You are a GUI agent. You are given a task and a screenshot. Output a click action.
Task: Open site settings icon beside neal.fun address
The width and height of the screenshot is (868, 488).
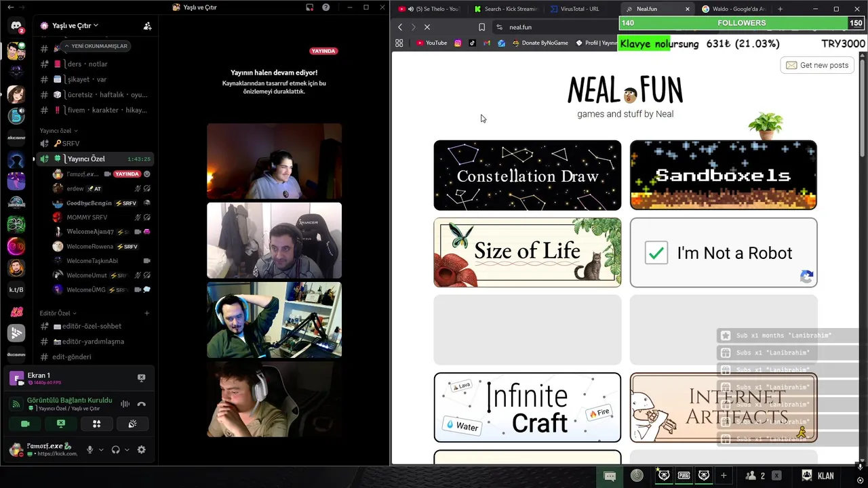pos(500,27)
